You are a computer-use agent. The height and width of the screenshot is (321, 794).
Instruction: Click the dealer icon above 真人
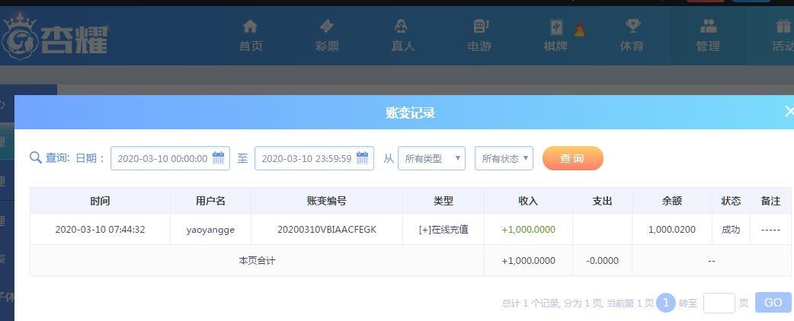(401, 26)
